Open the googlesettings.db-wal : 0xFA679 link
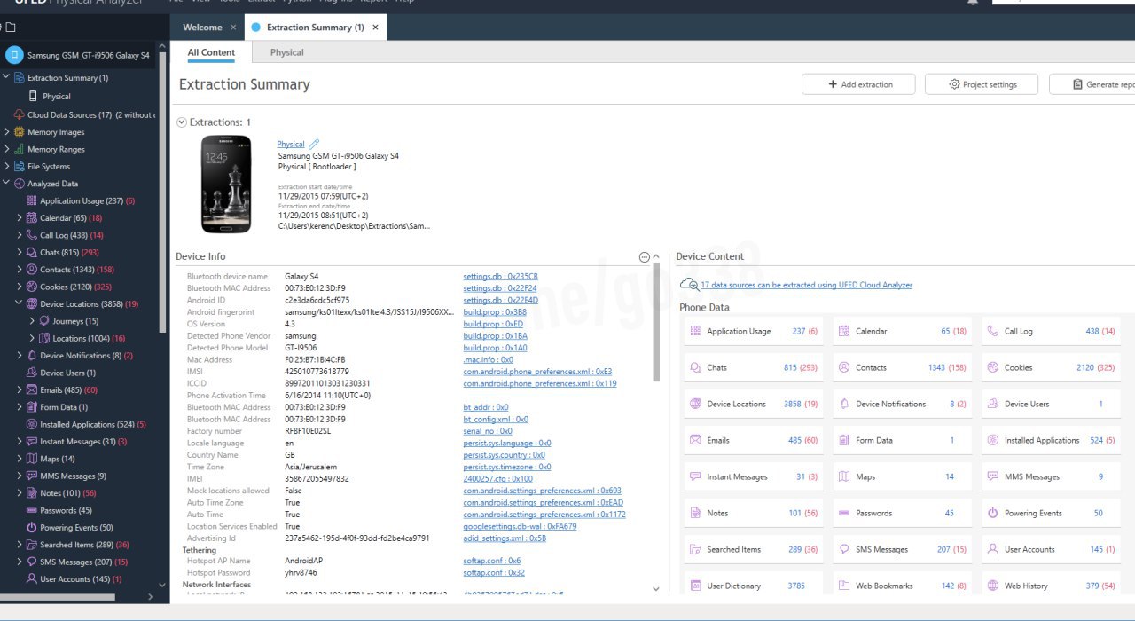The image size is (1135, 621). click(x=520, y=526)
